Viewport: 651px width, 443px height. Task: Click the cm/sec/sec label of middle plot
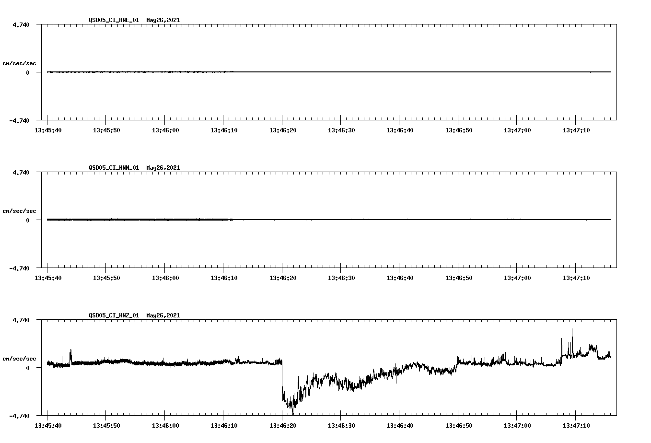pos(20,211)
